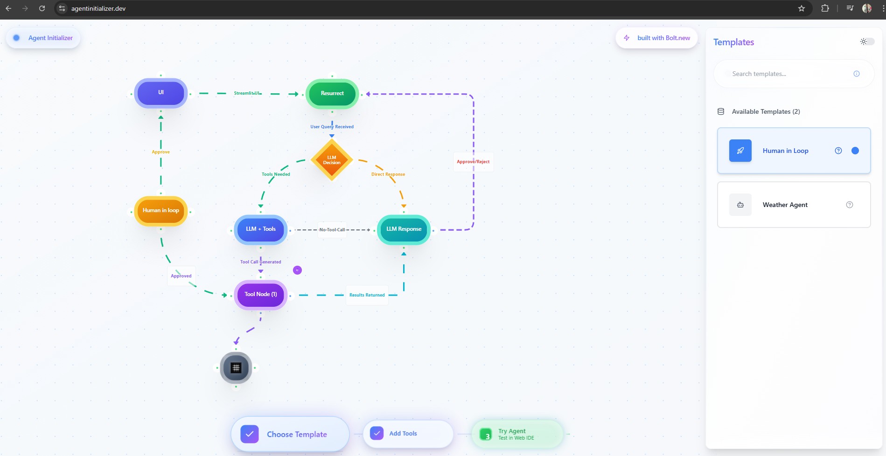Click the Agent Initializer logo icon
The width and height of the screenshot is (886, 456).
[16, 37]
